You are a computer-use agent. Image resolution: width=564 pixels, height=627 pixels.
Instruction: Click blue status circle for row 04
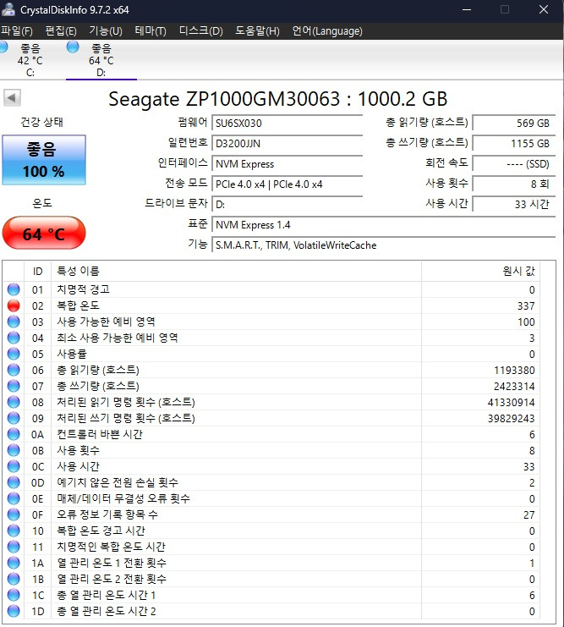coord(14,338)
